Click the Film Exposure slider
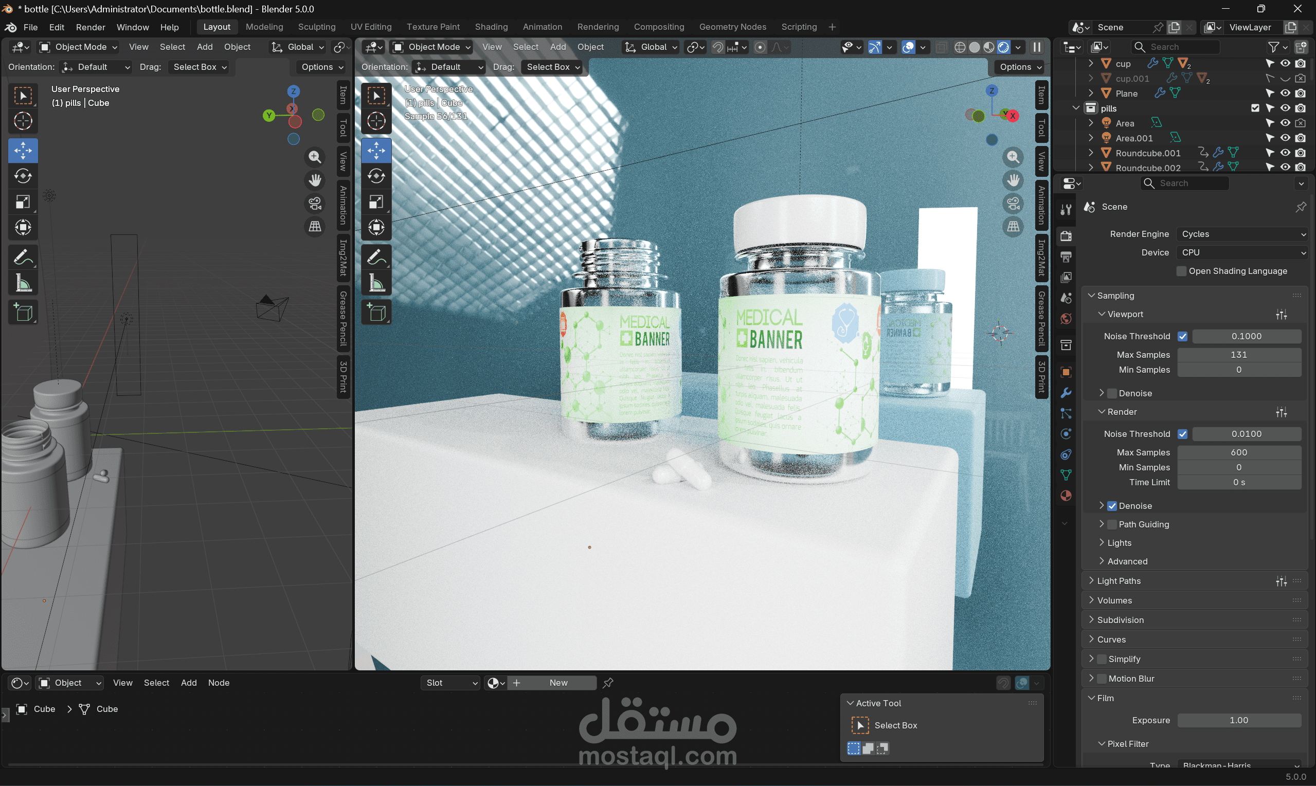1316x786 pixels. [1239, 720]
